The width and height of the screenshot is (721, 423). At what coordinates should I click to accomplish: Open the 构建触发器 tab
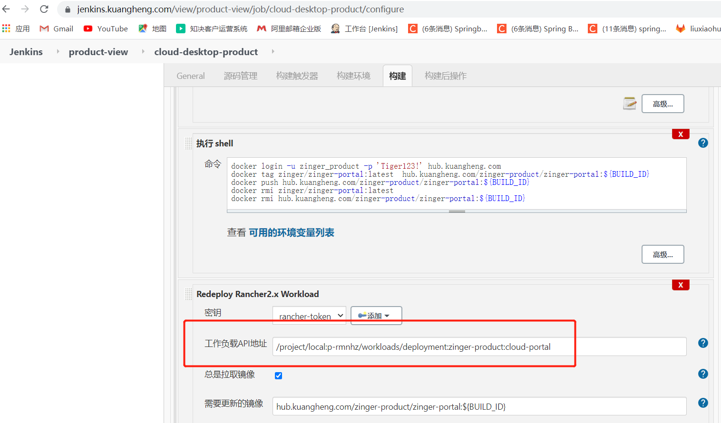tap(296, 76)
